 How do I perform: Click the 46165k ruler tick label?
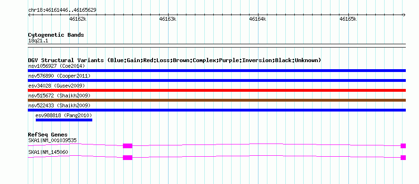(348, 19)
